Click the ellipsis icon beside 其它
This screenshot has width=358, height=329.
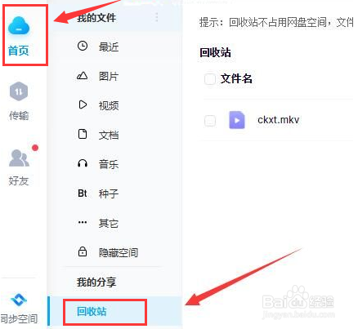83,222
